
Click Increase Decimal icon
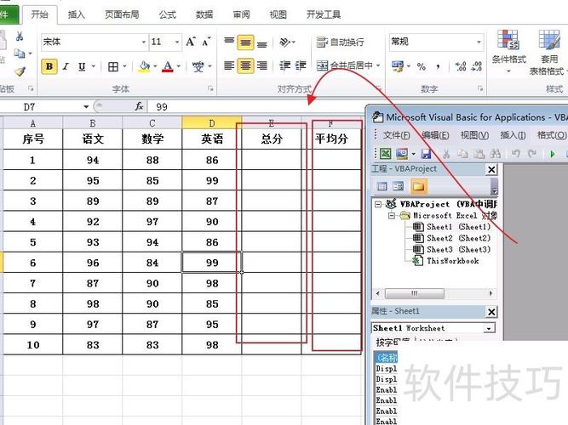[x=461, y=66]
